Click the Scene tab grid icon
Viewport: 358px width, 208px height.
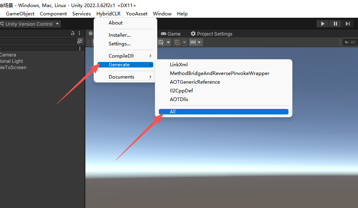click(x=90, y=34)
